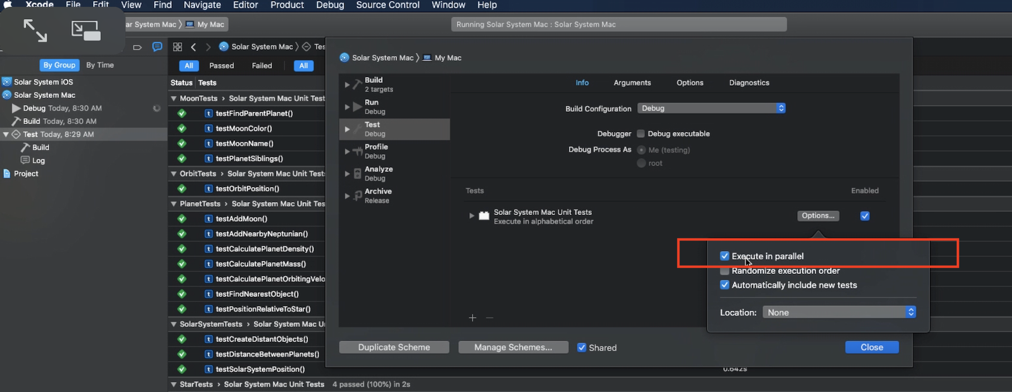
Task: Click the Options... button for unit tests
Action: pos(818,216)
